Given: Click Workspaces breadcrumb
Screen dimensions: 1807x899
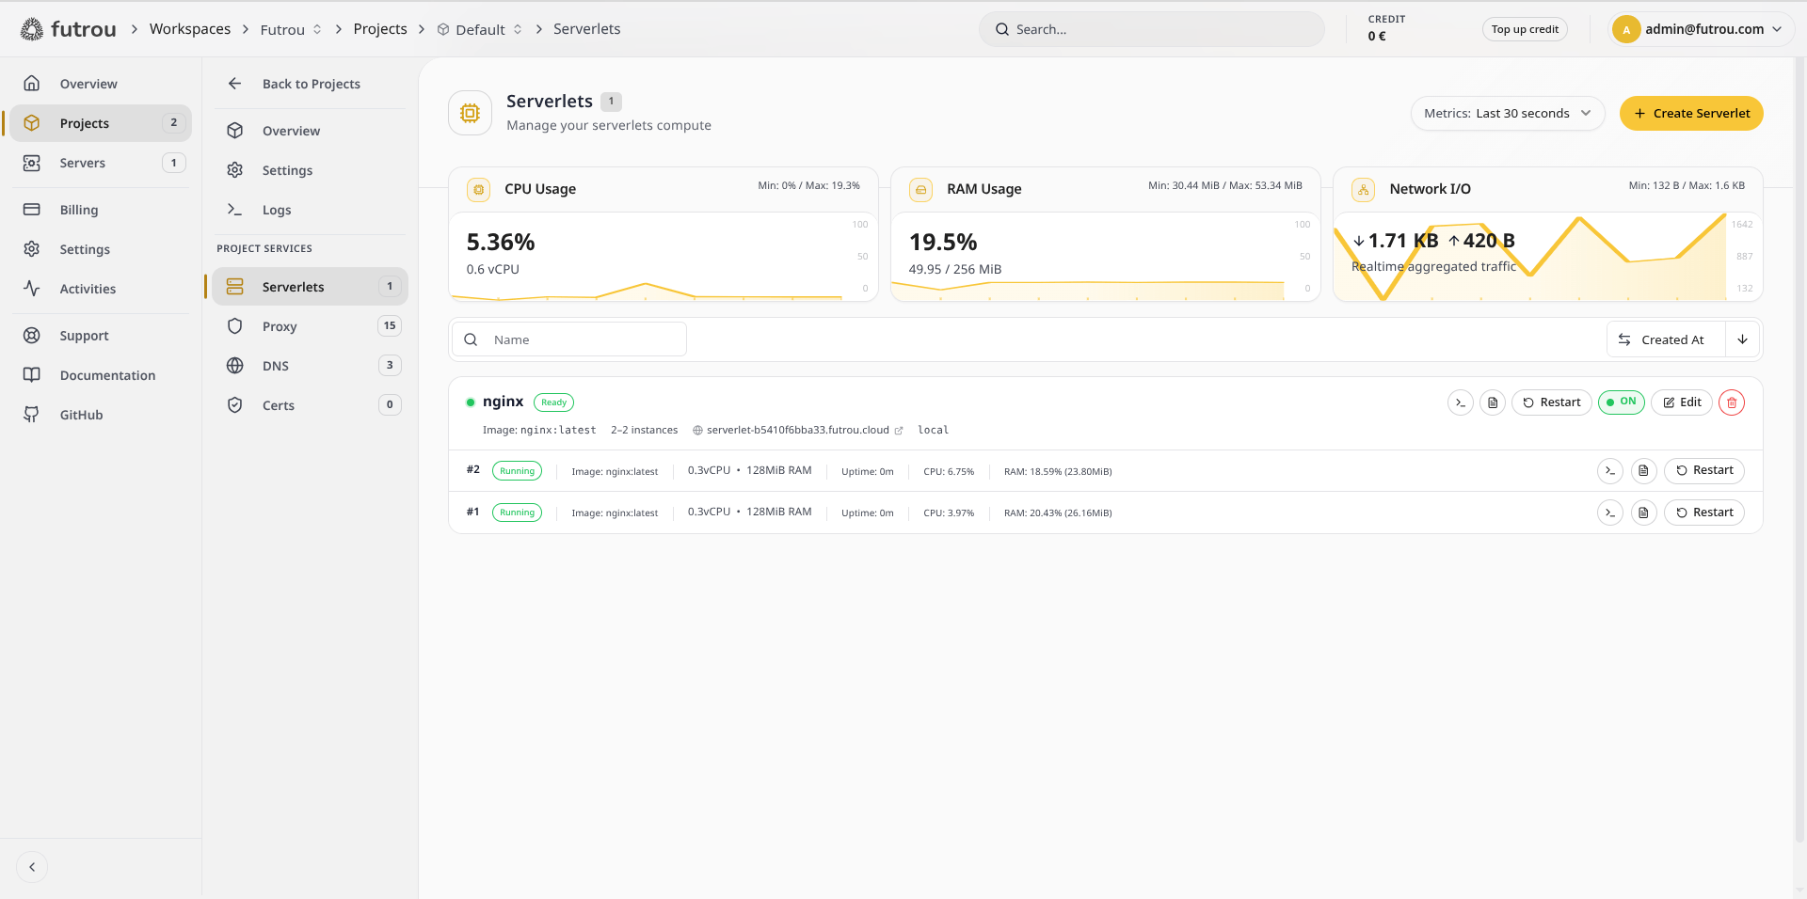Looking at the screenshot, I should click(190, 29).
